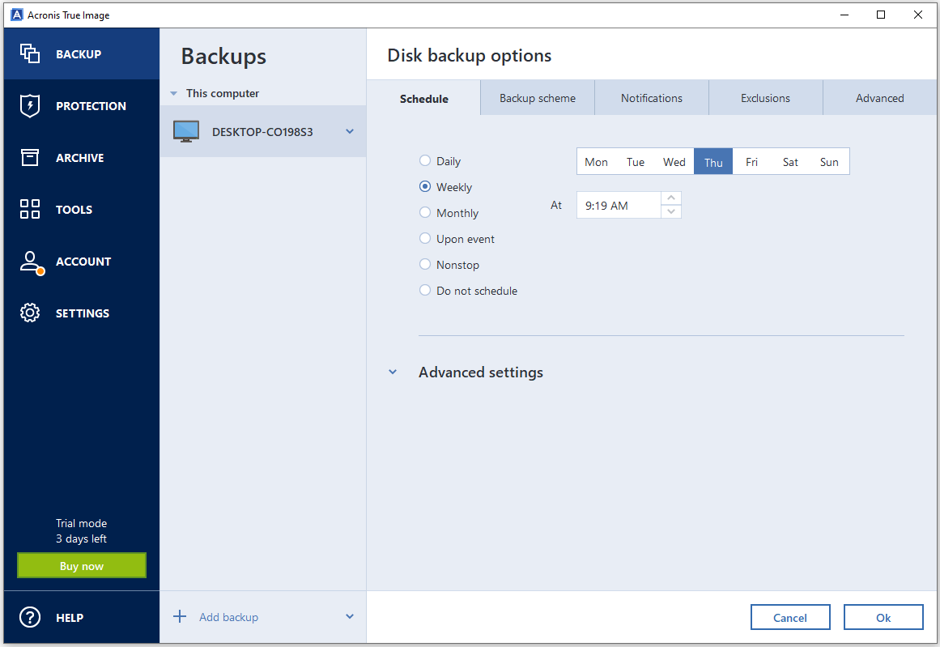Image resolution: width=940 pixels, height=647 pixels.
Task: Open the ARCHIVE sidebar label
Action: pyautogui.click(x=79, y=158)
